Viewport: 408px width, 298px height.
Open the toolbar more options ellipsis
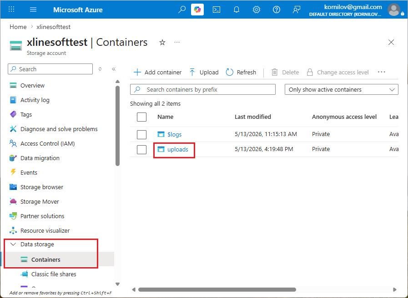point(382,72)
